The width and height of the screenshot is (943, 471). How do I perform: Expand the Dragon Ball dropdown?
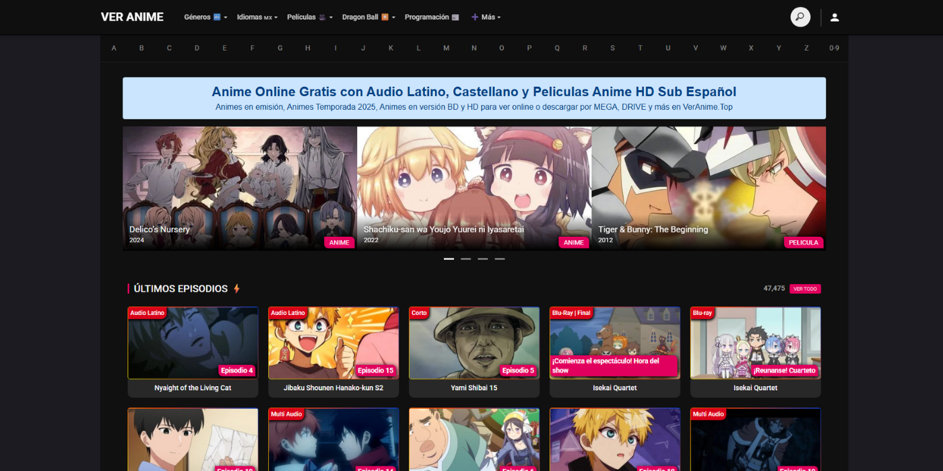(368, 17)
